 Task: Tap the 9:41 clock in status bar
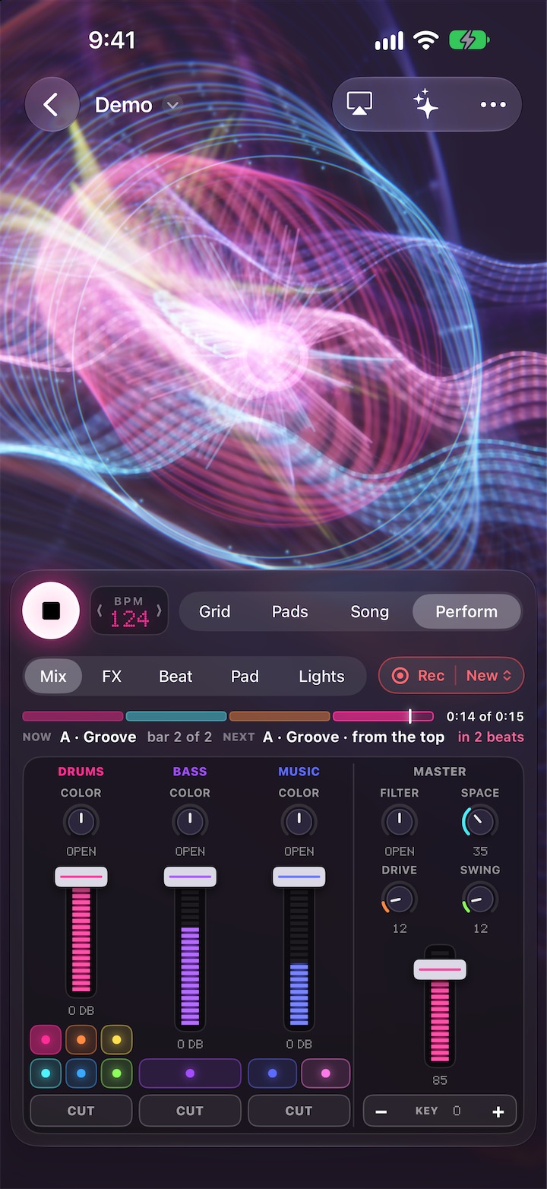tap(112, 40)
